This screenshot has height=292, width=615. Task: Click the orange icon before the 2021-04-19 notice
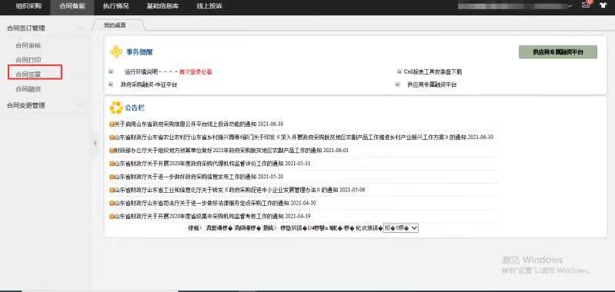coord(112,216)
